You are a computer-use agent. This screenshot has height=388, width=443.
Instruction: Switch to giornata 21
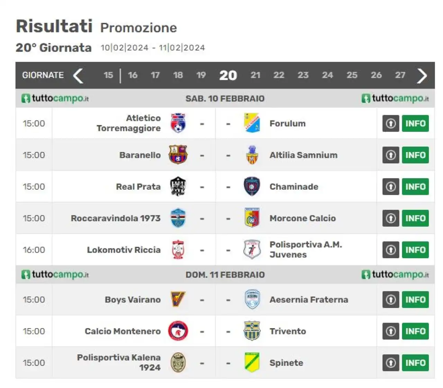(255, 75)
